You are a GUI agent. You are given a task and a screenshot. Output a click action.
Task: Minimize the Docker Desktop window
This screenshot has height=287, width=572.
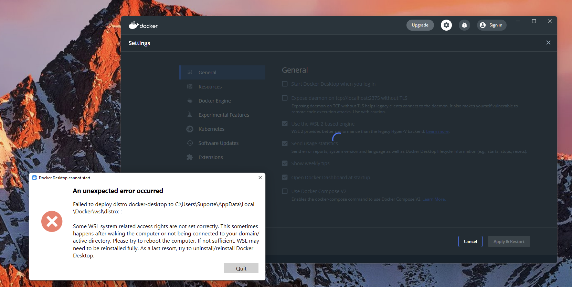tap(518, 21)
